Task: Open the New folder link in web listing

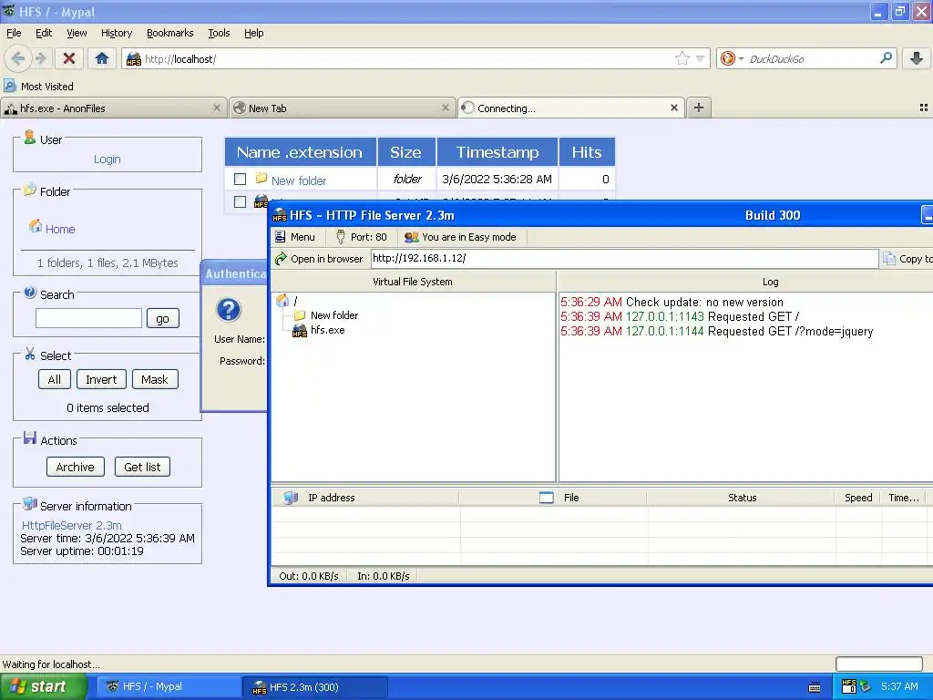Action: click(299, 180)
